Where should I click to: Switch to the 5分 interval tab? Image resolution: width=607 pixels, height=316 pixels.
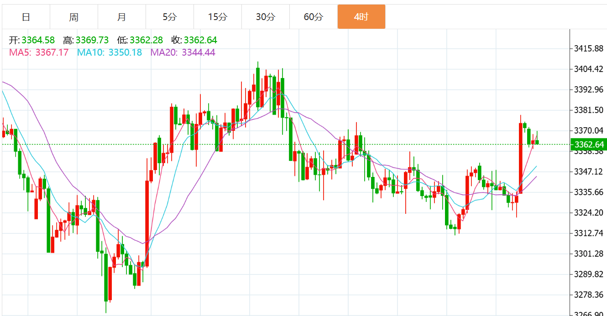coord(170,17)
